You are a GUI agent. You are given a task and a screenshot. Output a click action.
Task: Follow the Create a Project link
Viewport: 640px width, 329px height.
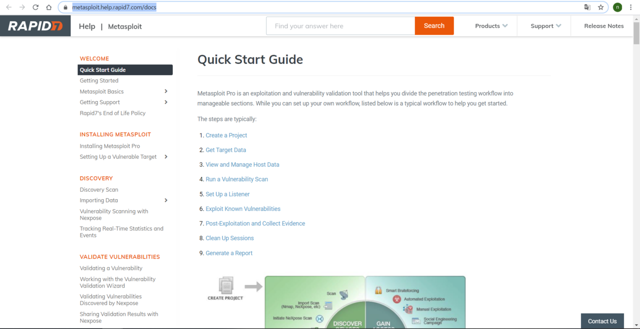226,135
